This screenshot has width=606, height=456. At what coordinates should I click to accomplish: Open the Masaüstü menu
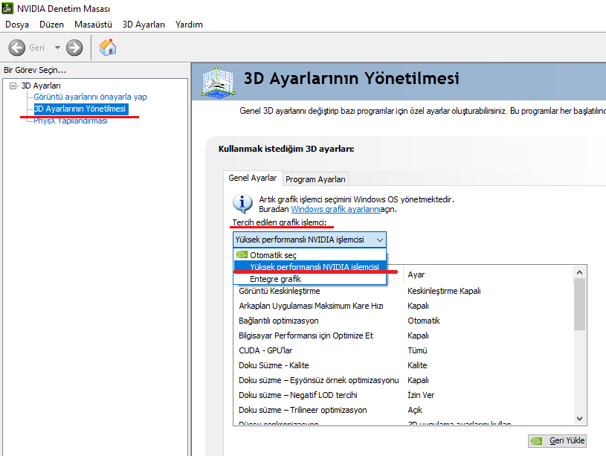point(93,25)
